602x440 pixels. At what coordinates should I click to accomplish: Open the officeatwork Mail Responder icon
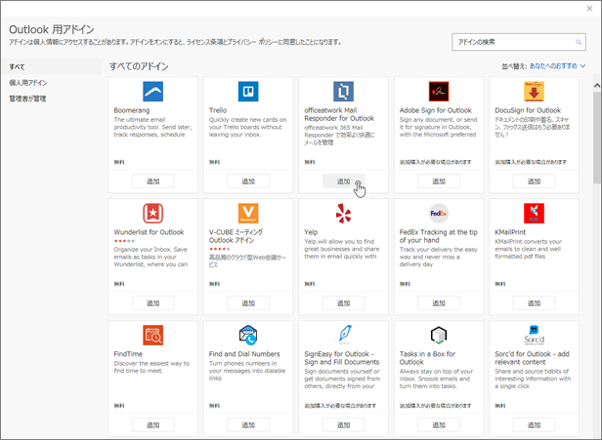(x=343, y=92)
